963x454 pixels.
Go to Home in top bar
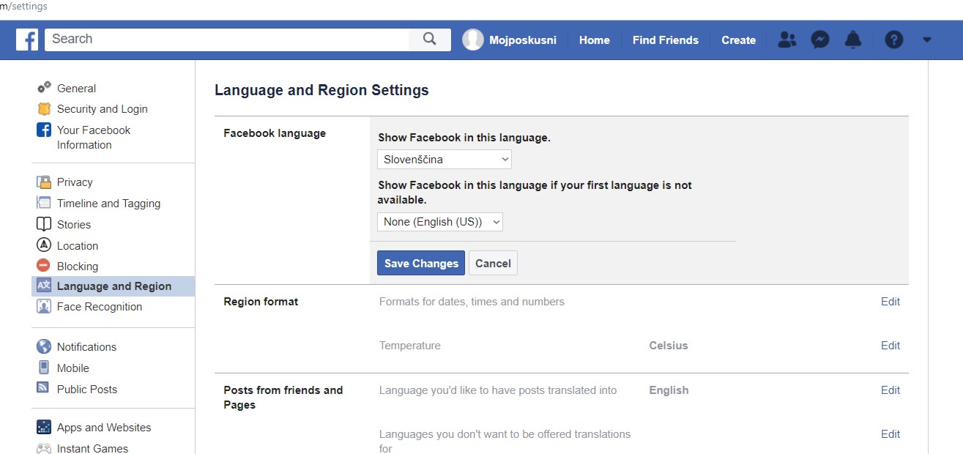coord(594,40)
